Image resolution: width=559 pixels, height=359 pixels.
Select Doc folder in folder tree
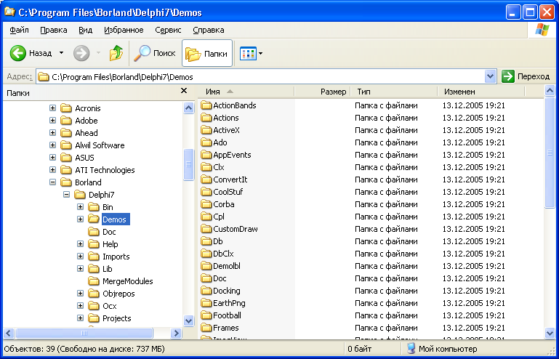pyautogui.click(x=109, y=232)
